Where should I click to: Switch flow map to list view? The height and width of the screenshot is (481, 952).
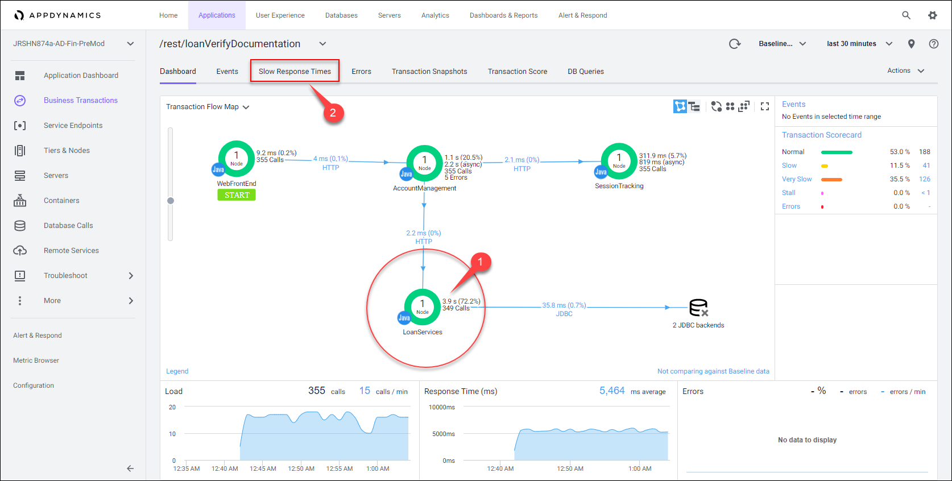(694, 106)
